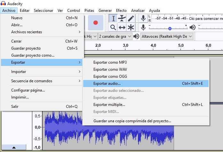Screen dimensions: 223x152
Task: Click the 0,0 value on vertical scale
Action: click(x=37, y=127)
